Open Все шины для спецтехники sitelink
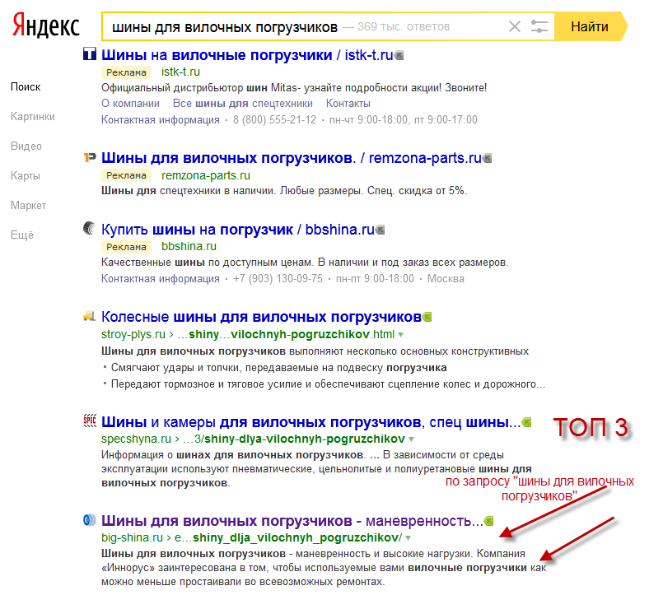649x595 pixels. point(242,104)
